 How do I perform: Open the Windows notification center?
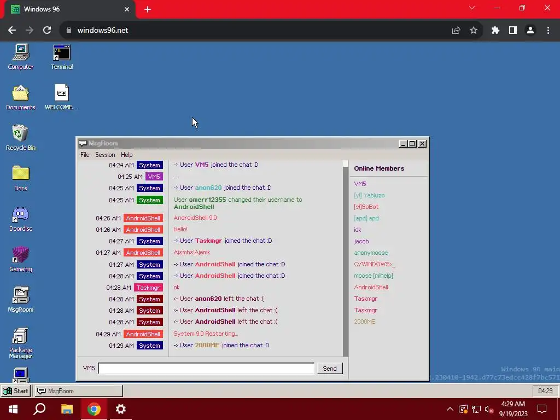542,409
